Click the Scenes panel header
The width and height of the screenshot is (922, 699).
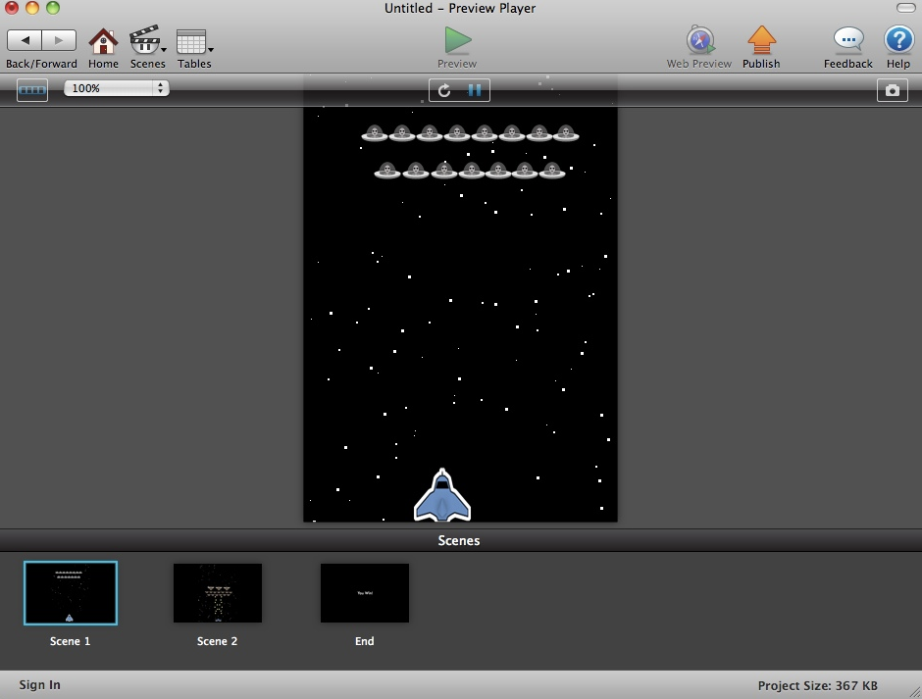[459, 540]
